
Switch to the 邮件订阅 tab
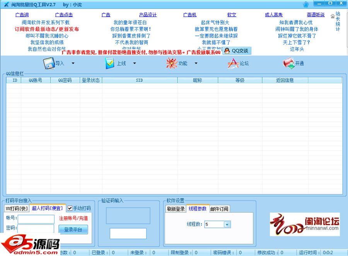point(218,208)
